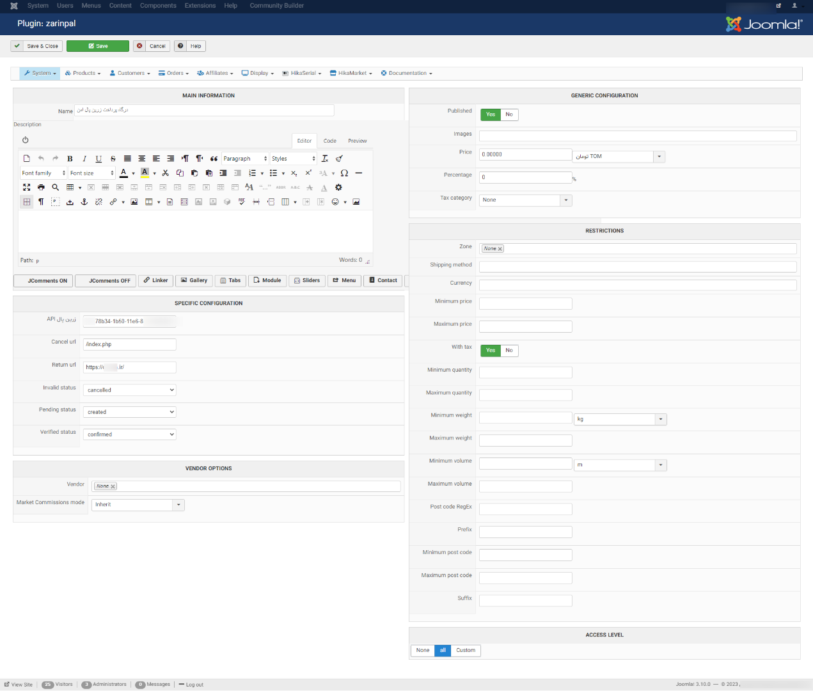813x691 pixels.
Task: Open the Invalid status dropdown
Action: click(x=130, y=390)
